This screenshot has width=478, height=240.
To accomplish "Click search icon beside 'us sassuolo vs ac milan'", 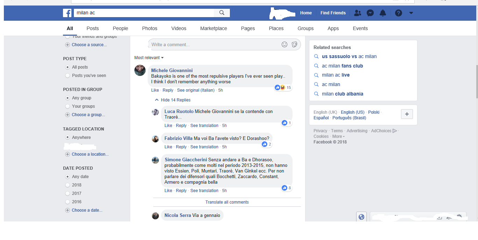I will click(316, 56).
